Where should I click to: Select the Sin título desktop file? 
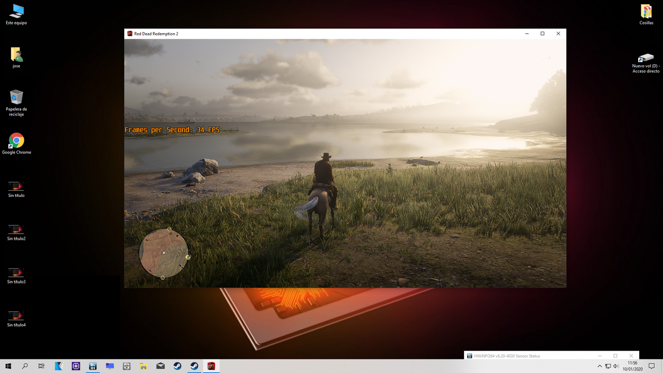tap(16, 189)
